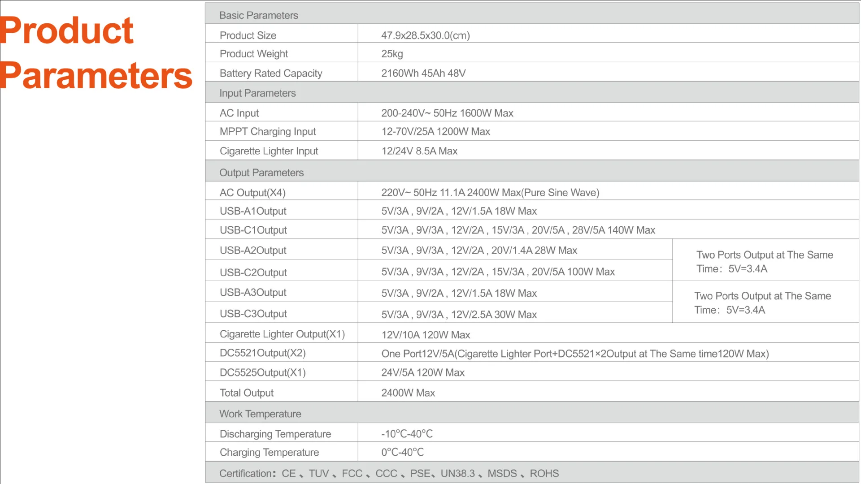
Task: Click the Product Size row label
Action: 248,35
